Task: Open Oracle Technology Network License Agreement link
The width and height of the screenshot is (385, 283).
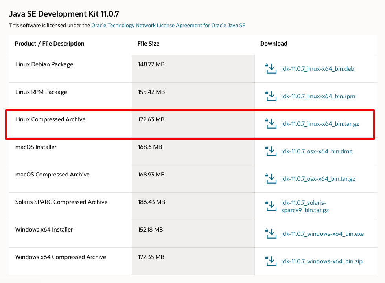Action: pos(168,25)
